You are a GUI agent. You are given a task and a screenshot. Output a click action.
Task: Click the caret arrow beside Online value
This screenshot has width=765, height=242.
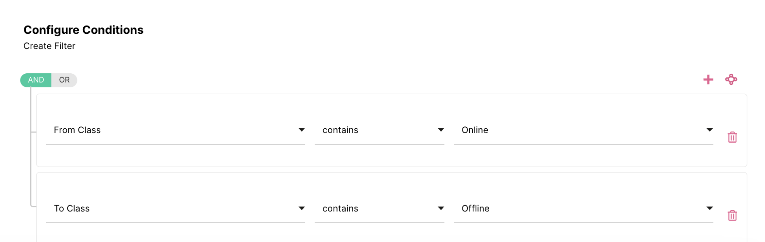(709, 130)
